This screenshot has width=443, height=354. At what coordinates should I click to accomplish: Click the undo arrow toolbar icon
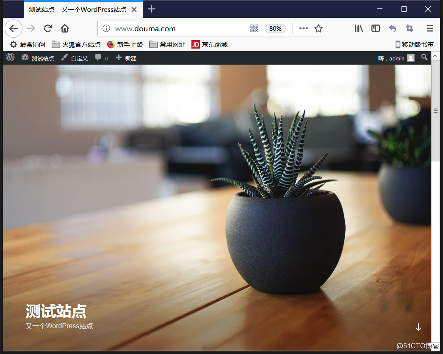point(393,28)
